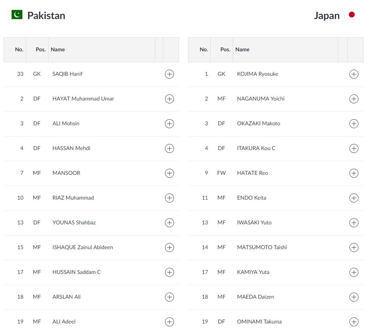Click the Pakistan team heading
This screenshot has width=371, height=331.
46,16
